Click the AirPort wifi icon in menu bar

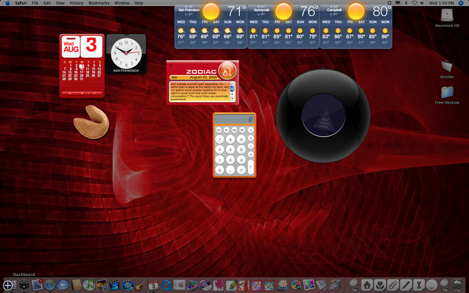point(414,3)
